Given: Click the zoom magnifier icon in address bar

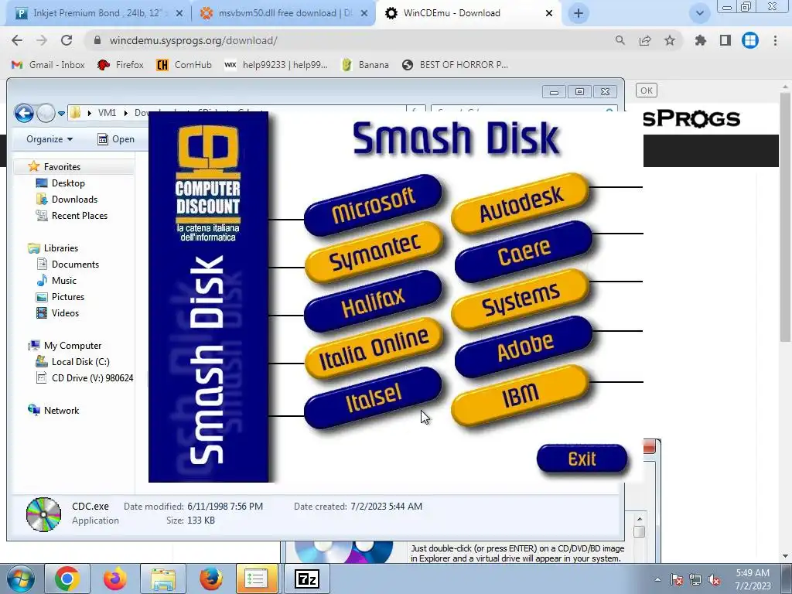Looking at the screenshot, I should point(620,40).
